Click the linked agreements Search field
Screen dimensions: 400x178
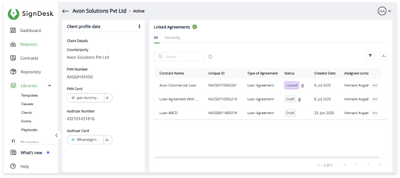[x=178, y=56]
